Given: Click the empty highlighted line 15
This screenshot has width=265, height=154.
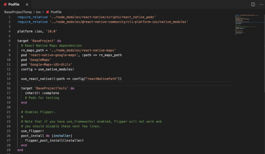Looking at the screenshot, I should tap(125, 83).
